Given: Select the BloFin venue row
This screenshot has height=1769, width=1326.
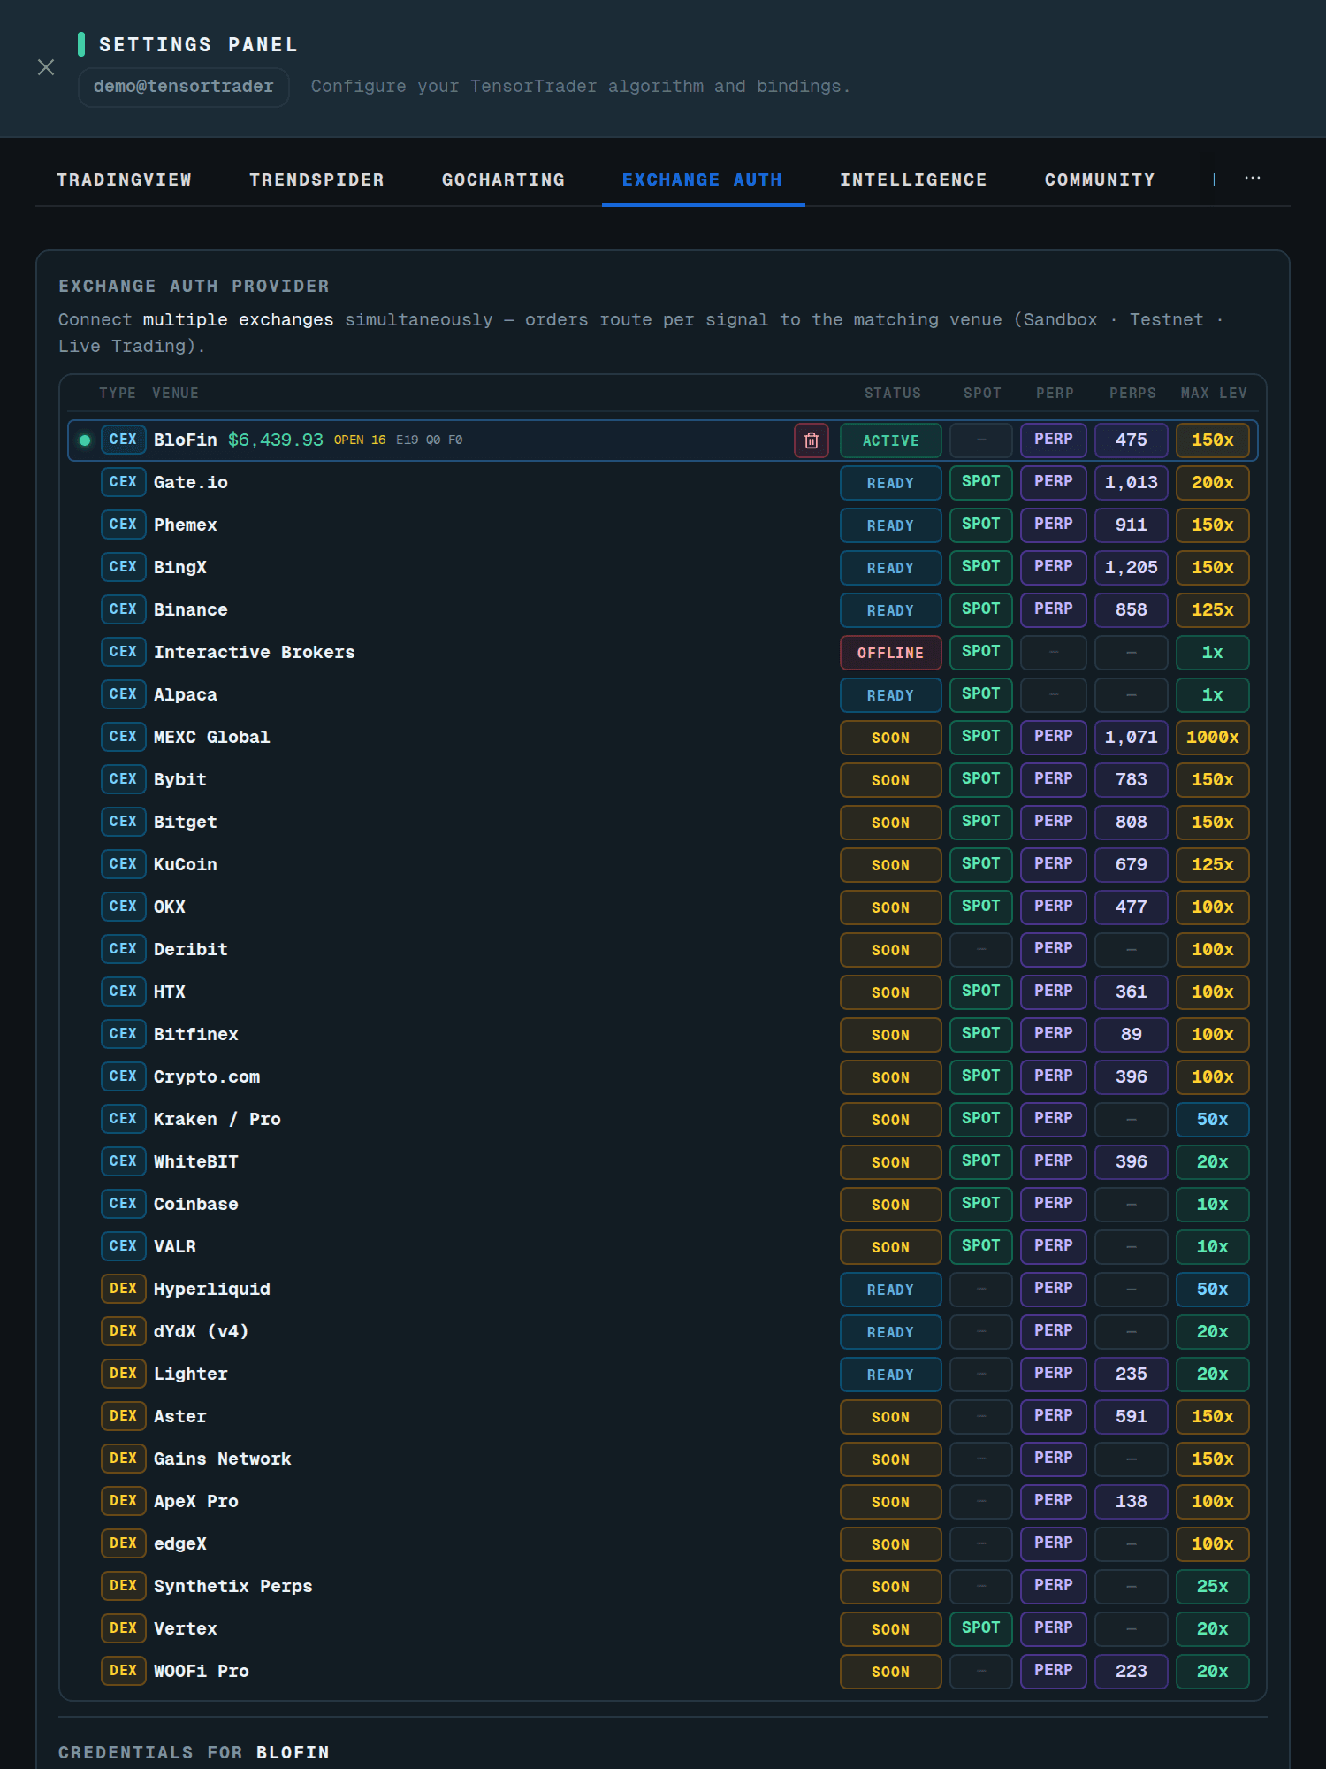Looking at the screenshot, I should pos(662,440).
